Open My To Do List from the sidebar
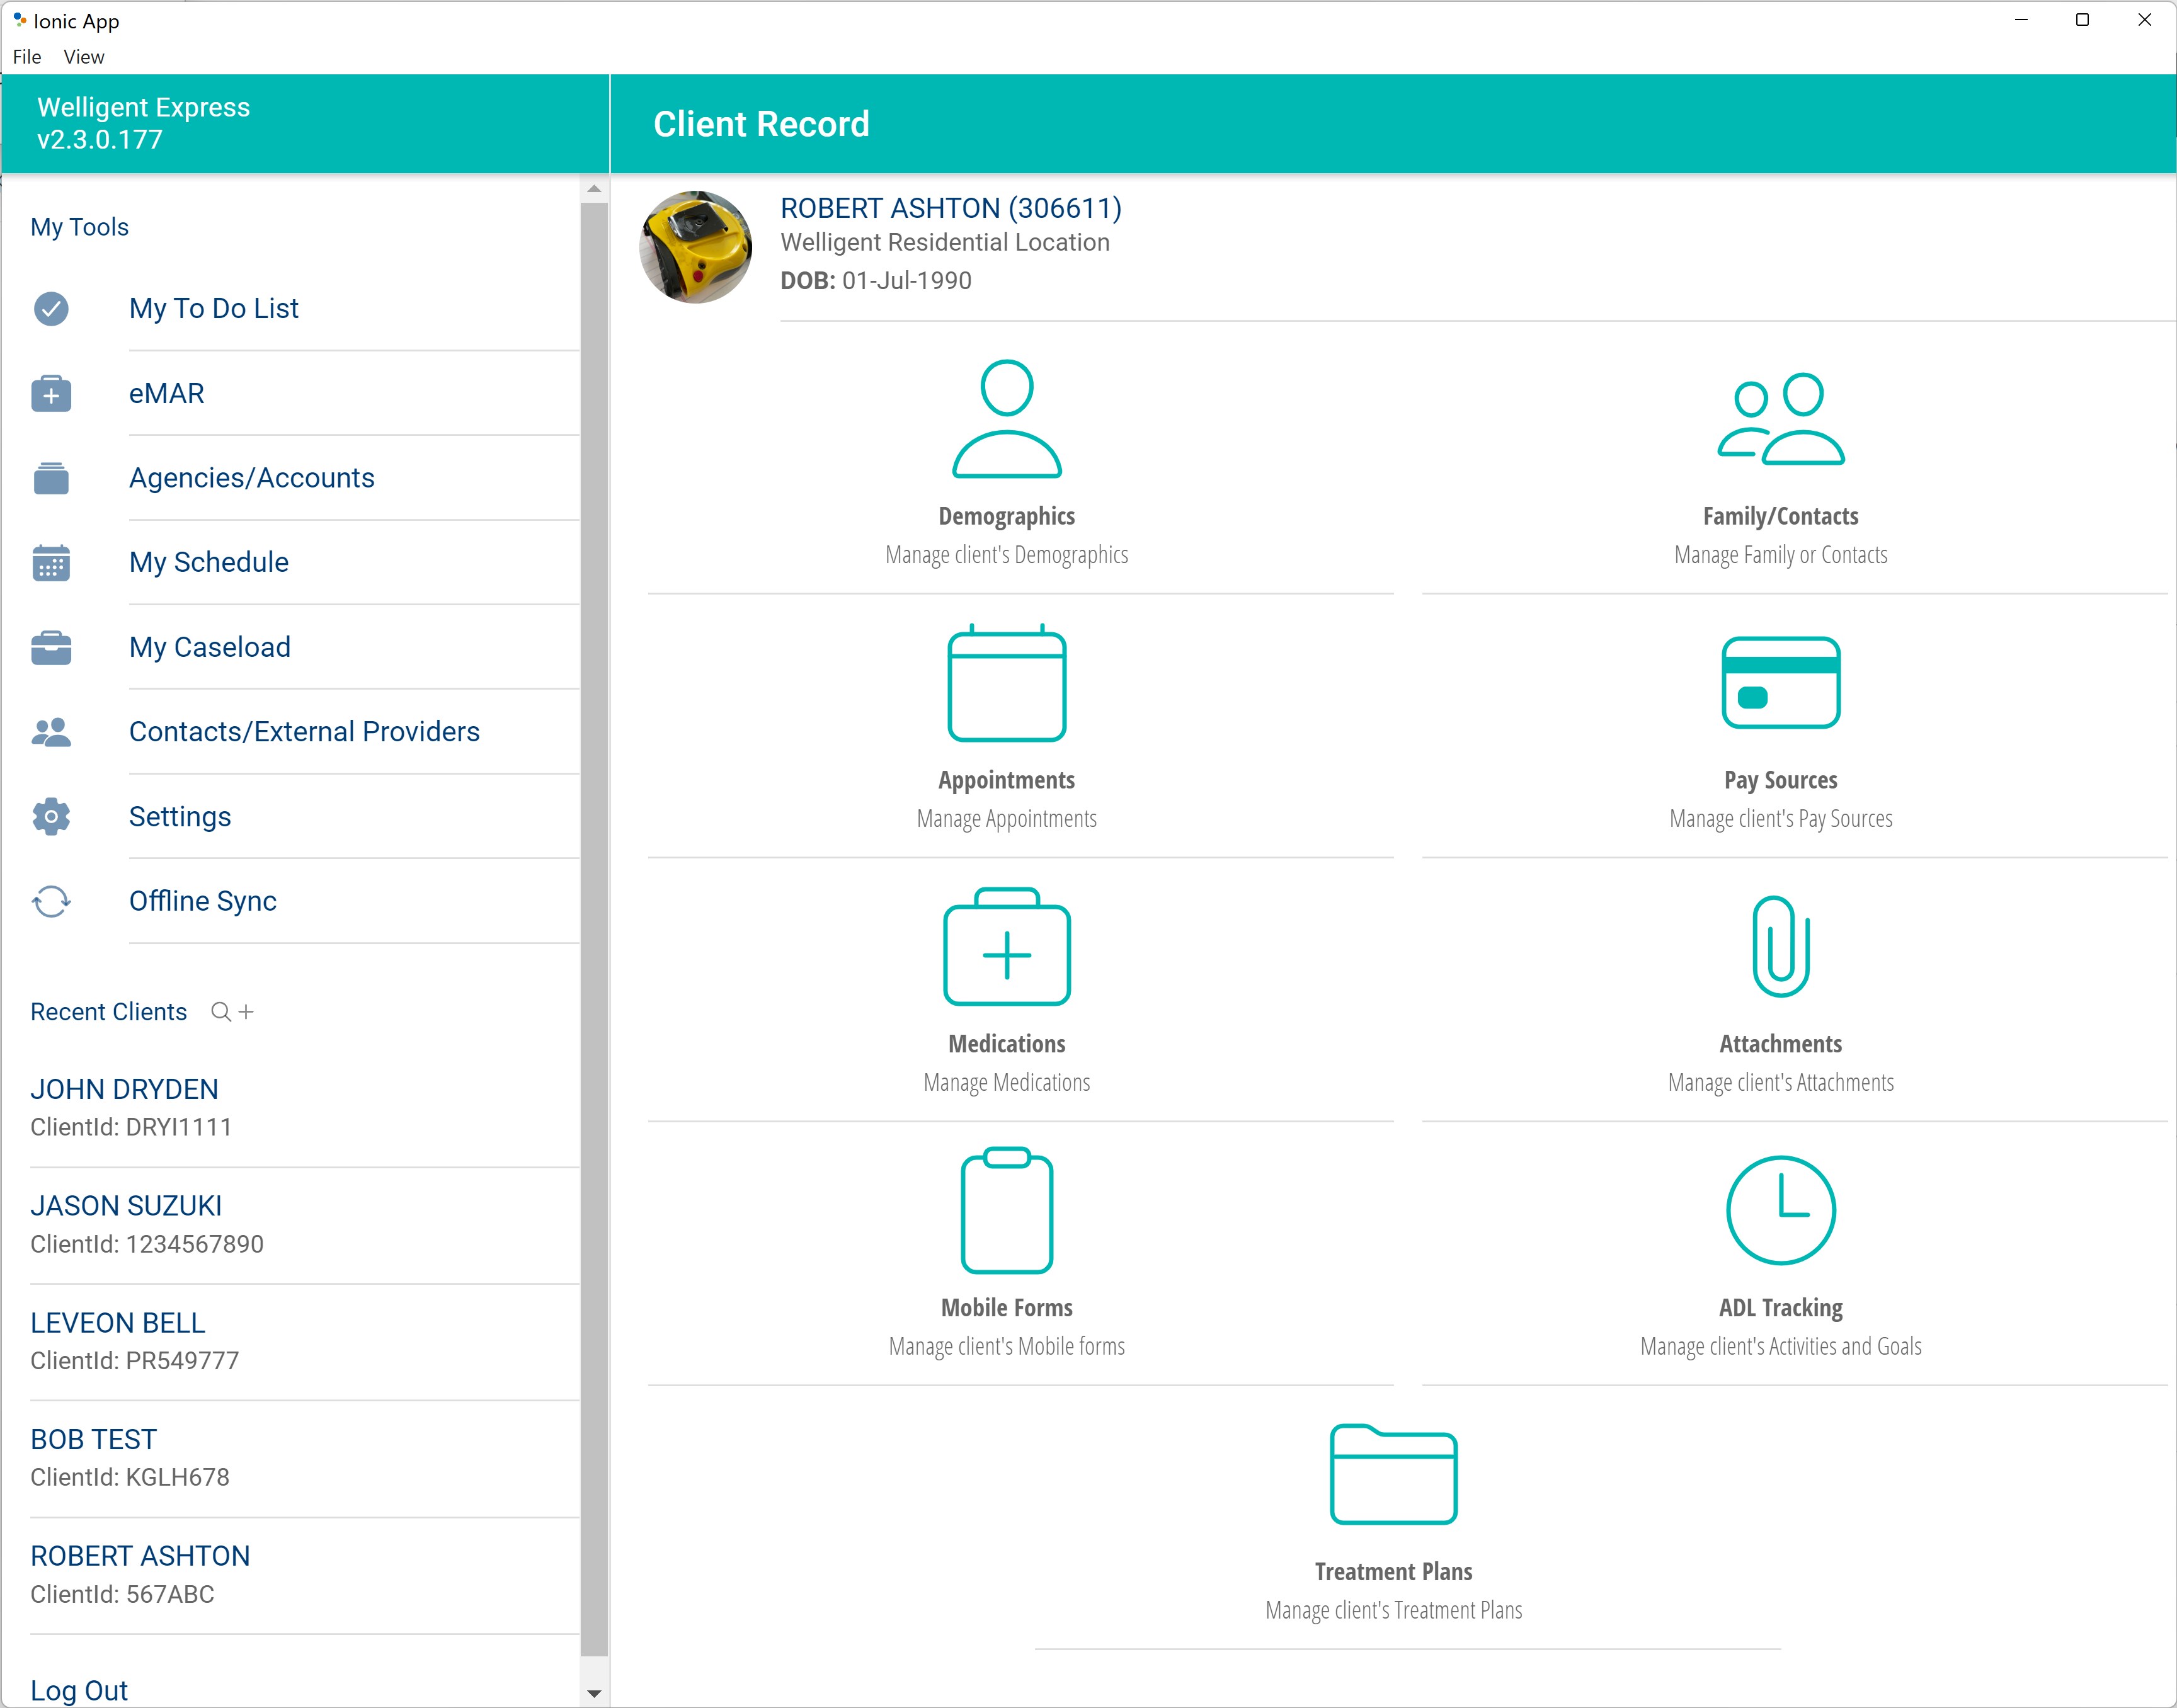Screen dimensions: 2177x1708 pyautogui.click(x=213, y=308)
